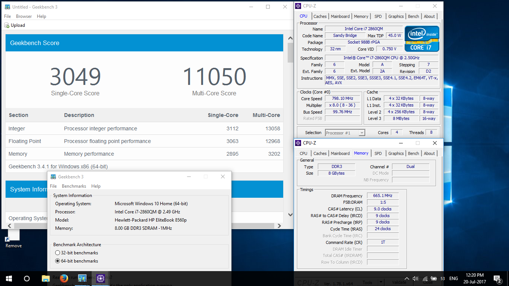The height and width of the screenshot is (286, 509).
Task: Open Browser menu in Geekbench window
Action: tap(24, 16)
